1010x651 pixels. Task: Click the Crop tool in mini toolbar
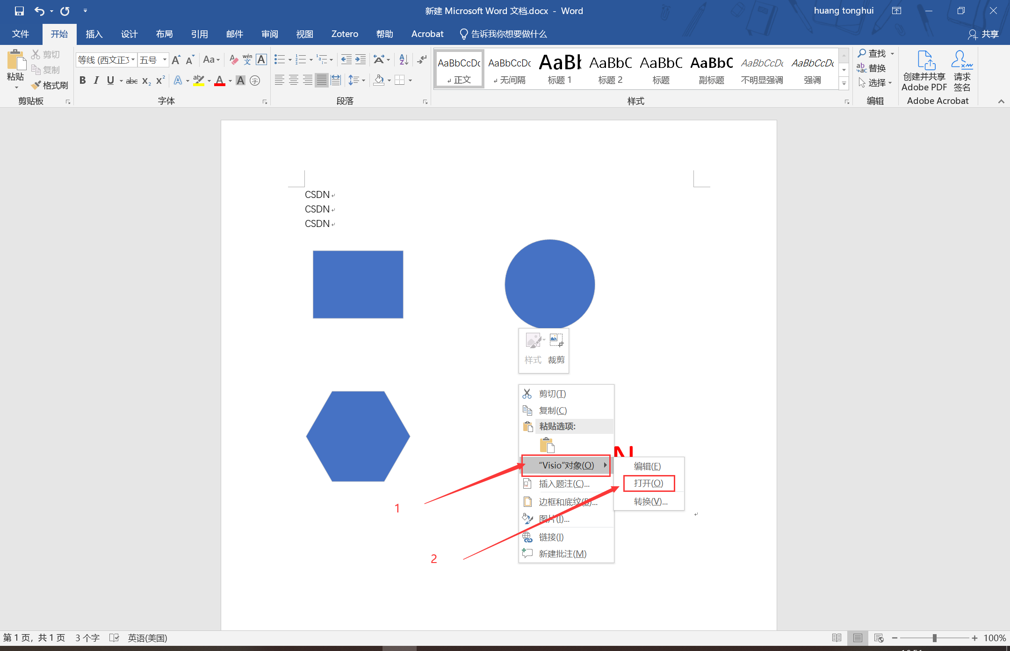[556, 347]
